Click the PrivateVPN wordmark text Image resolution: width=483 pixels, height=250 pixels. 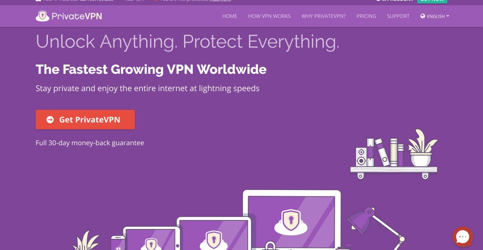[77, 17]
